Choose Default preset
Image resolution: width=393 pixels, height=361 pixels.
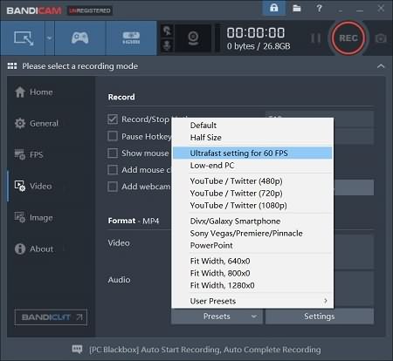coord(252,126)
